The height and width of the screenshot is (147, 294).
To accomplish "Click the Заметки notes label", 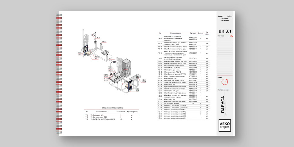I will [x=221, y=36].
